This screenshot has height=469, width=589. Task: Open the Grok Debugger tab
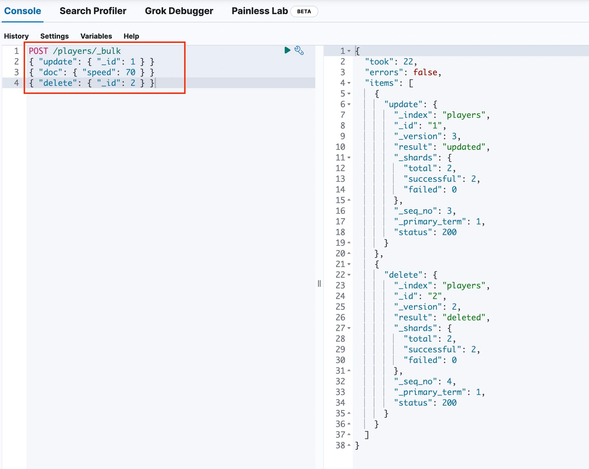[179, 11]
